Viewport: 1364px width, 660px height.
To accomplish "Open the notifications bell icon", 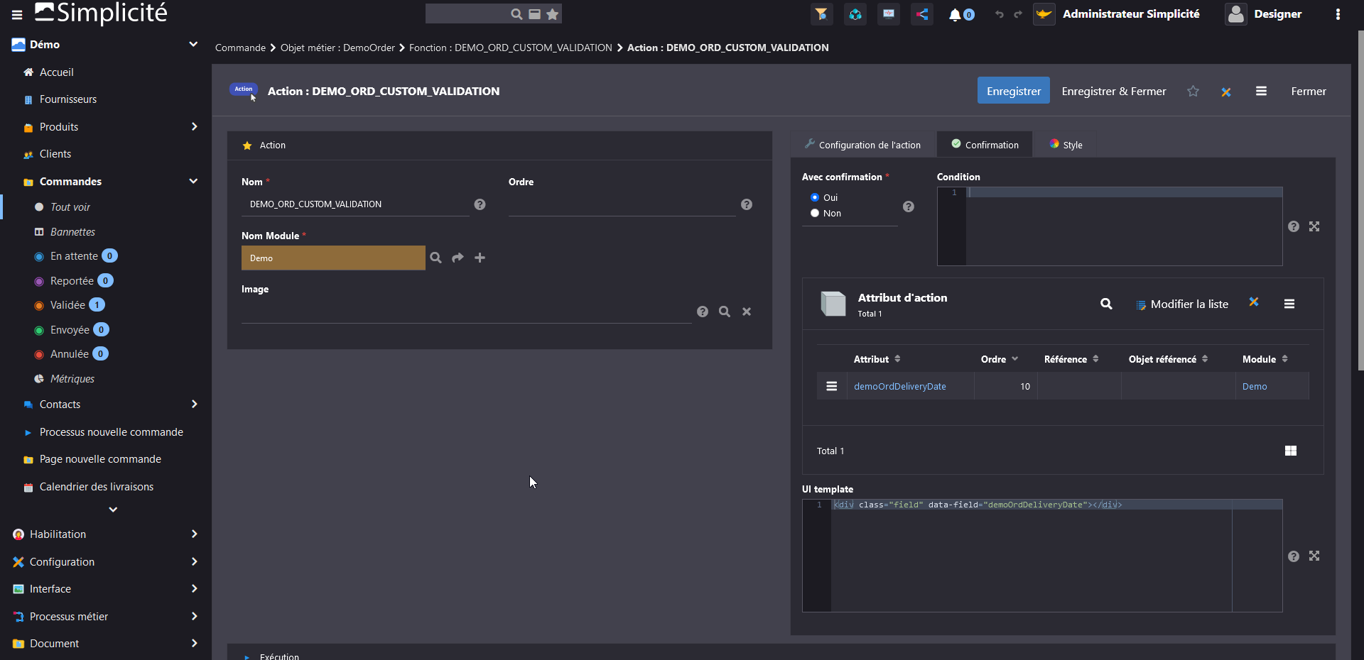I will click(x=955, y=14).
